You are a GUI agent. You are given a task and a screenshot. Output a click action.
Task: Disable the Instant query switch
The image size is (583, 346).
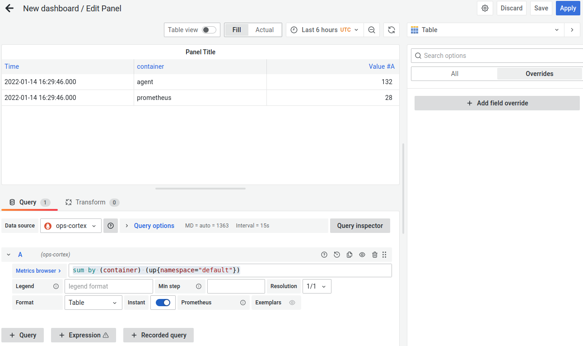[163, 303]
